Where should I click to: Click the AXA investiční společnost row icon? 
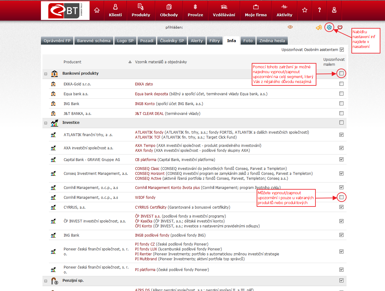click(x=53, y=148)
